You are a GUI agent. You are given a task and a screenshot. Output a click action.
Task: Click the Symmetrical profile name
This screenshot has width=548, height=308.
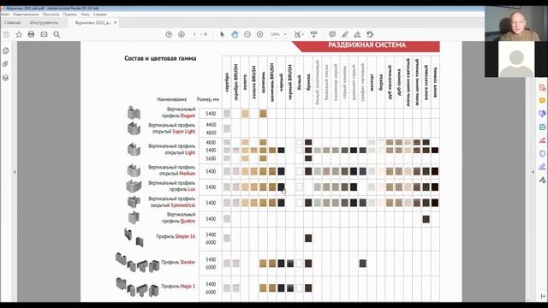[182, 205]
